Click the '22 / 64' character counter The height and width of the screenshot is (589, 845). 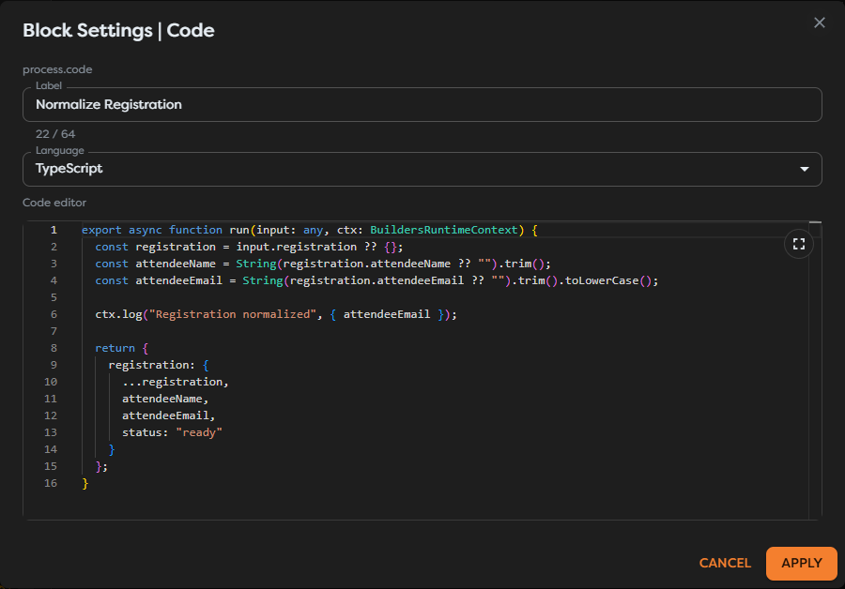(55, 134)
